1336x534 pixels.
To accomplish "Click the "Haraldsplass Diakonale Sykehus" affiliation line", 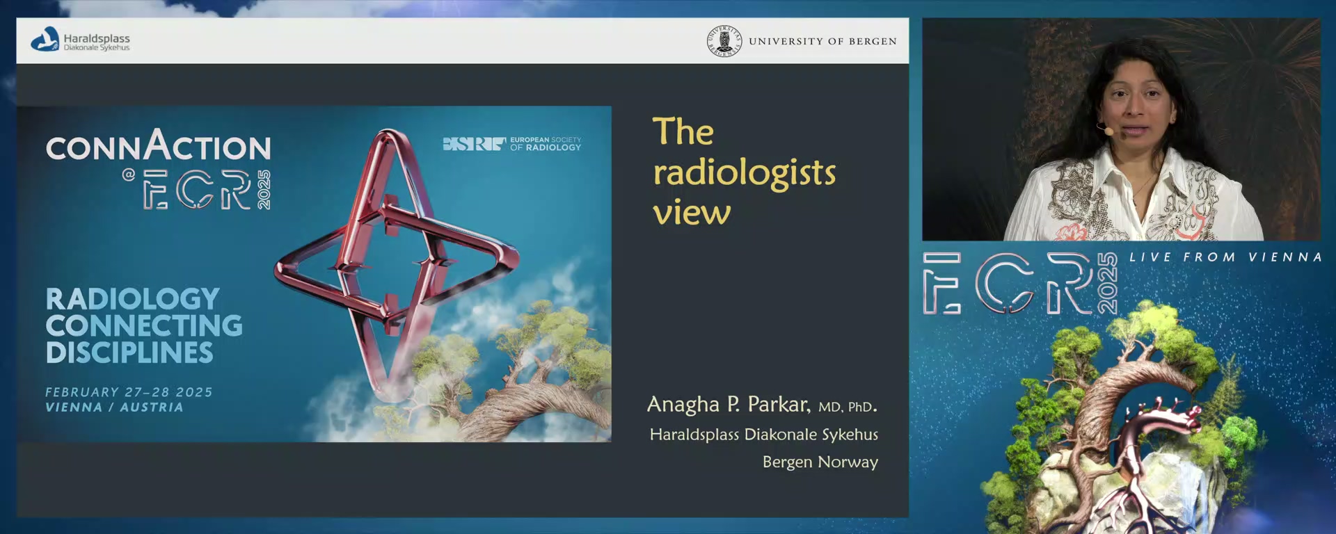I will [x=763, y=435].
